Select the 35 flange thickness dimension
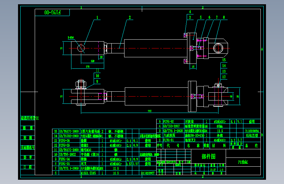284x184 pixels. 193,67
